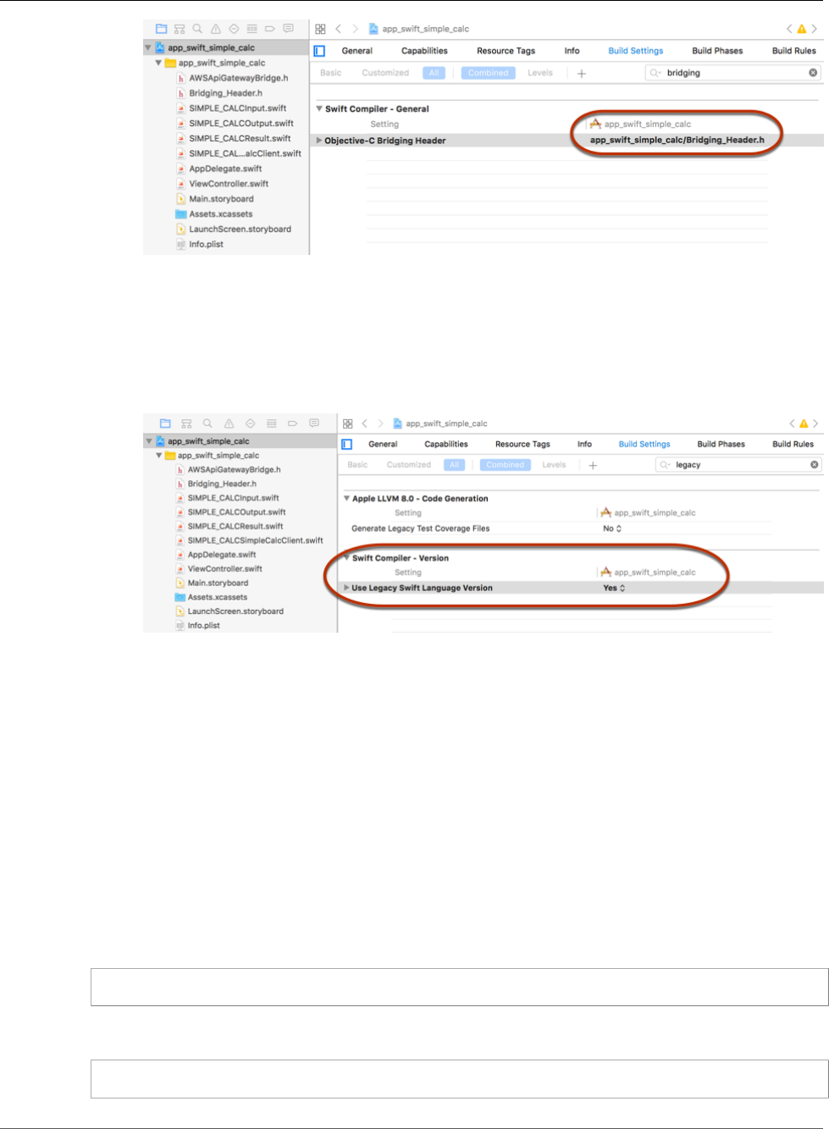Open Report navigator in legacy-search Xcode window
Image resolution: width=829 pixels, height=1129 pixels.
(x=313, y=423)
